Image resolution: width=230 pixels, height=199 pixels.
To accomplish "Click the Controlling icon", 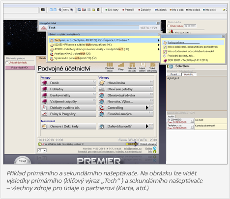I will 102,108.
